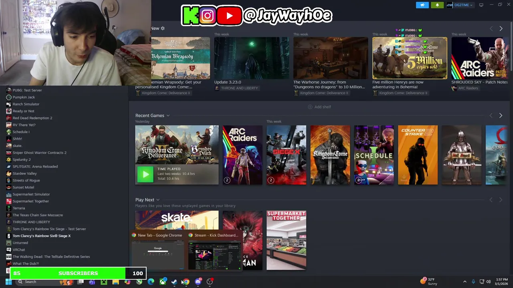Click the skate. game icon in sidebar
Screen dimensions: 513x288
pyautogui.click(x=9, y=146)
